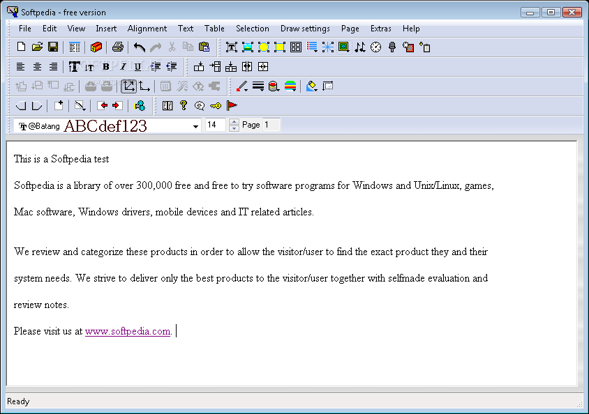Increase text size with the large T
This screenshot has width=589, height=414.
click(74, 67)
